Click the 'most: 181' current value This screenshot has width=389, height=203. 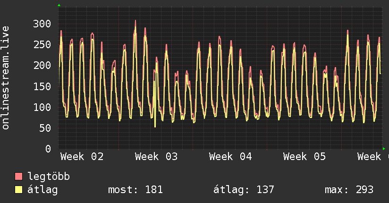click(135, 190)
